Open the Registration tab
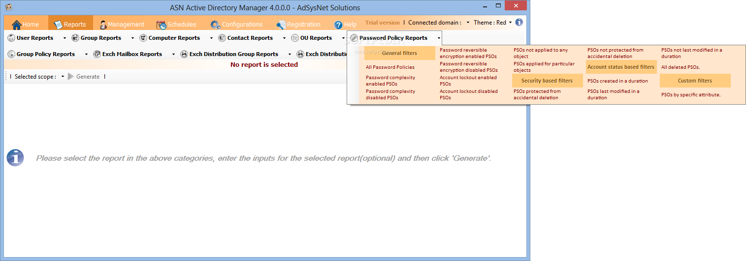This screenshot has width=746, height=261. [298, 24]
